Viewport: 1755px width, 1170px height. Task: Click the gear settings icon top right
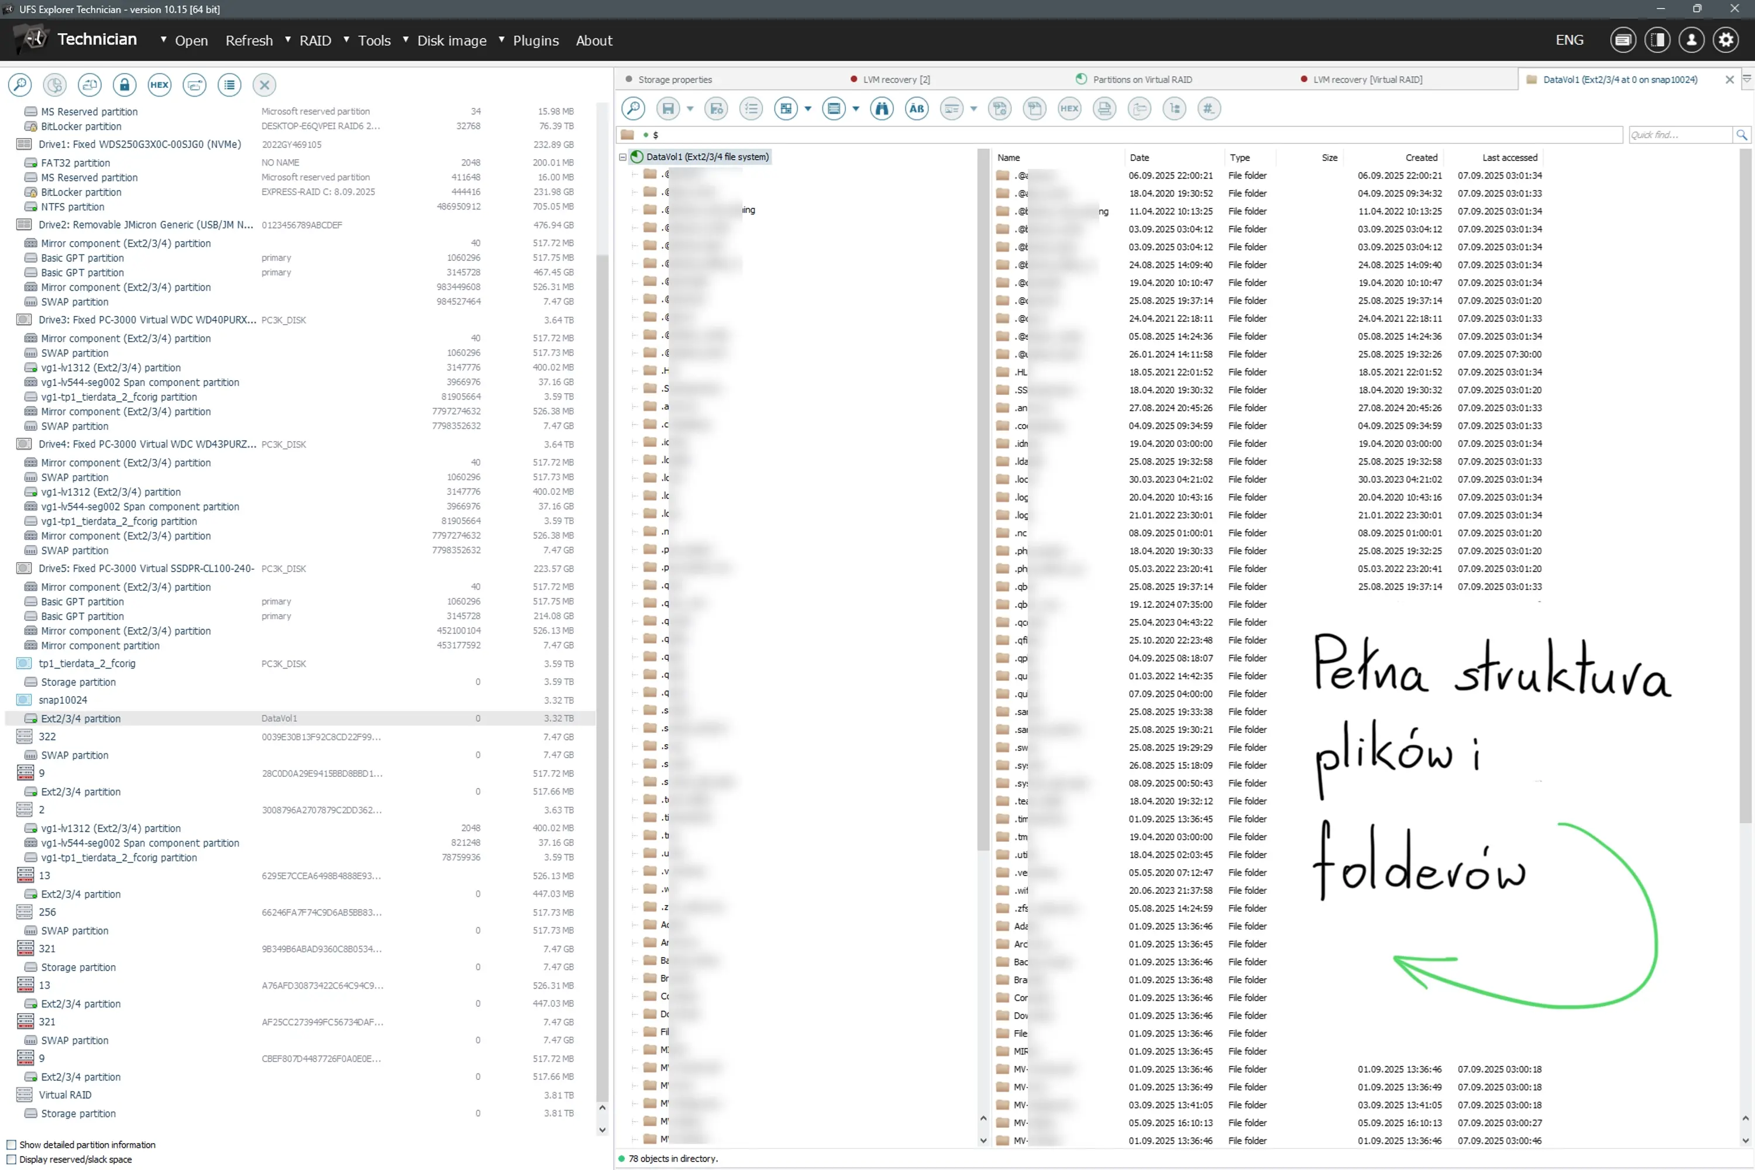tap(1725, 40)
